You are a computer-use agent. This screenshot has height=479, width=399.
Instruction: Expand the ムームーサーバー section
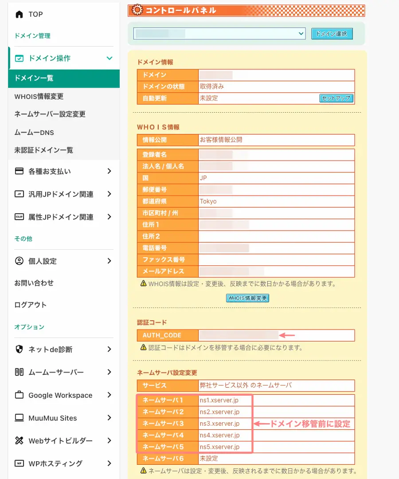click(109, 372)
